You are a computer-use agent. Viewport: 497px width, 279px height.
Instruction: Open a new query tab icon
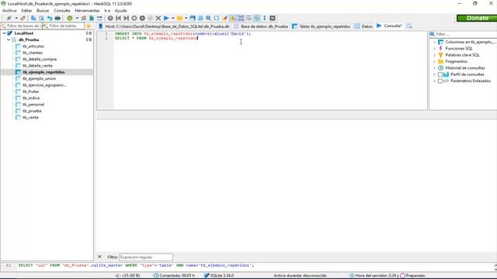pyautogui.click(x=409, y=26)
